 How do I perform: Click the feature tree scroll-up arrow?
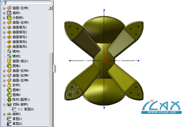click(x=51, y=8)
